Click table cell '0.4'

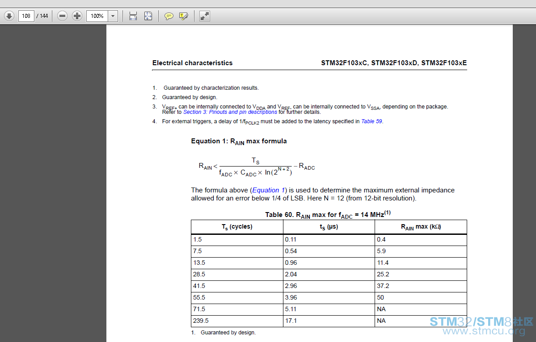click(x=421, y=240)
